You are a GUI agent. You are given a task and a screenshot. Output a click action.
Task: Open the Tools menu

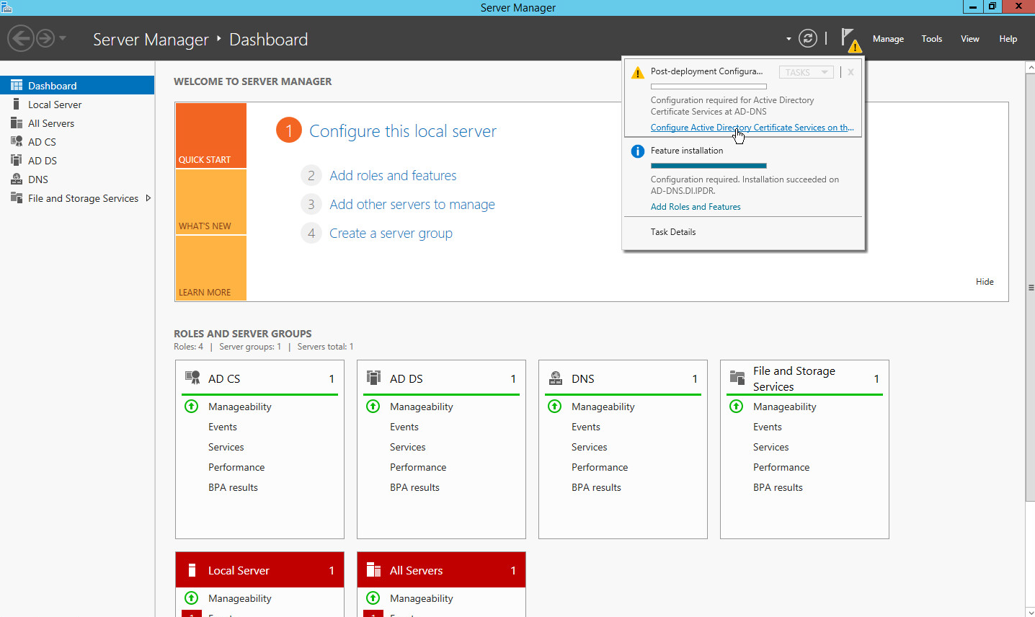click(x=931, y=39)
